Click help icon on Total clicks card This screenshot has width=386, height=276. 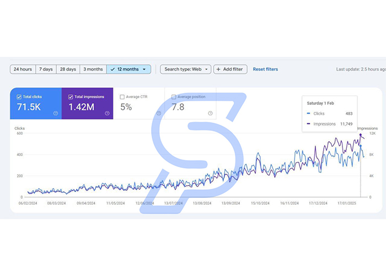click(x=56, y=113)
